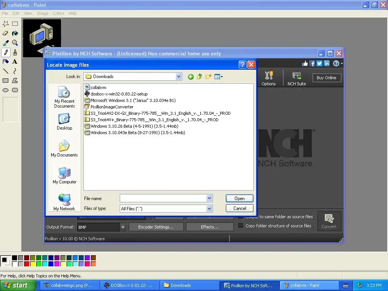Pick the Fill With Color bucket tool
The image size is (388, 291).
tap(15, 33)
